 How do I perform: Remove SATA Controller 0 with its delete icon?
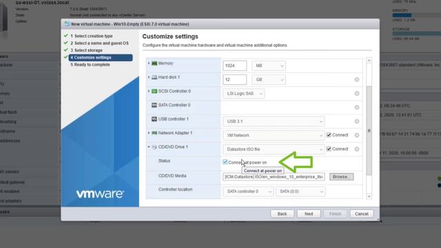(x=357, y=107)
